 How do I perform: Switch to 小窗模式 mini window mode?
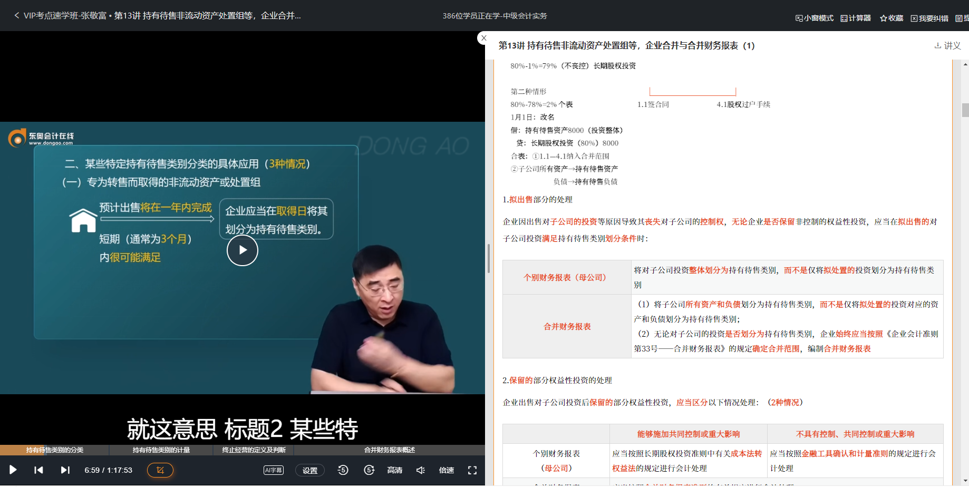pyautogui.click(x=815, y=18)
